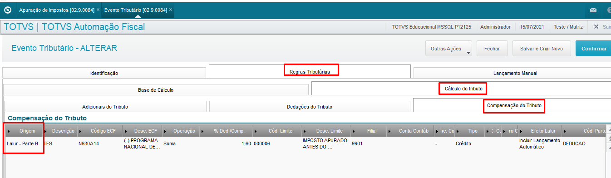The image size is (611, 178).
Task: Click the Confirmar button
Action: [593, 49]
